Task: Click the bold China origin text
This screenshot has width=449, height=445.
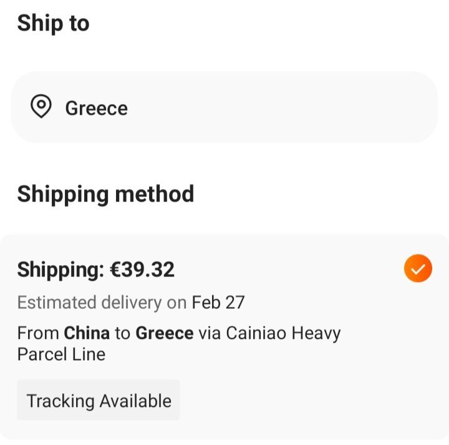Action: point(87,333)
